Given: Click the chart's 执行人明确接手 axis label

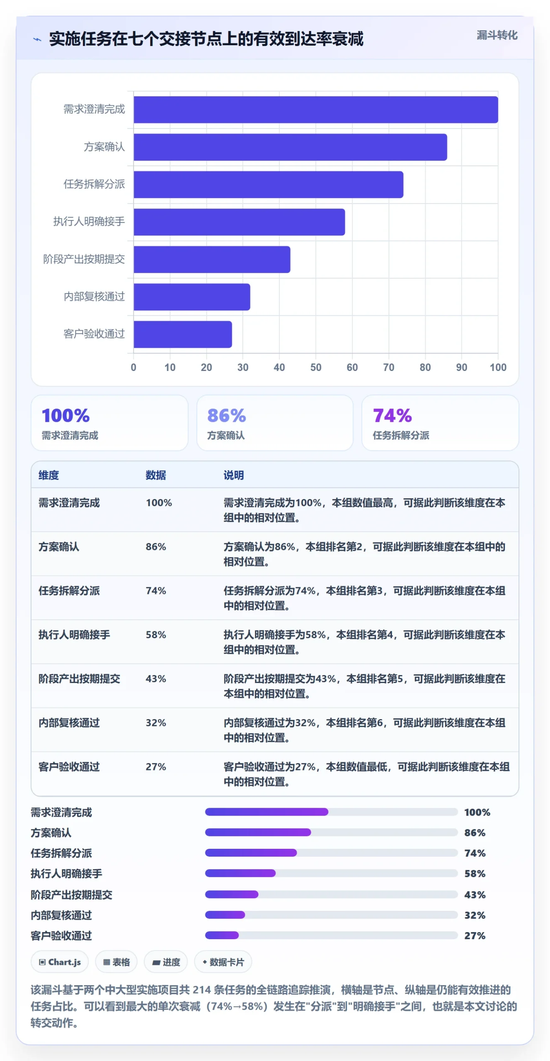Looking at the screenshot, I should [89, 222].
